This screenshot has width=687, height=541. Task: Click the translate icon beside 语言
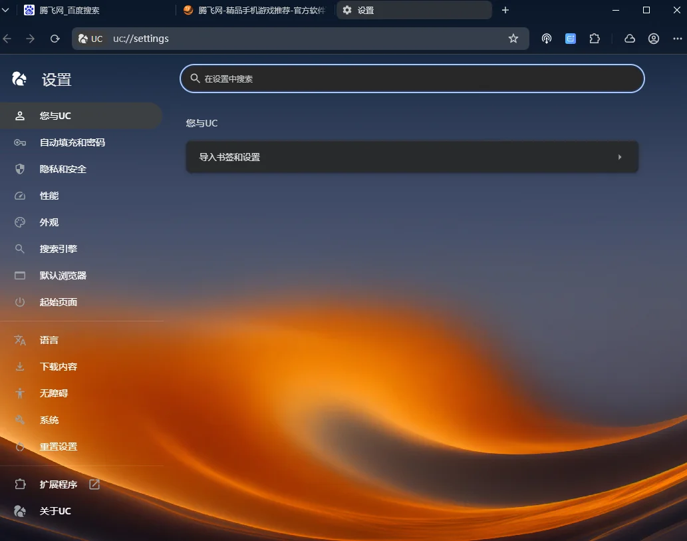(20, 340)
